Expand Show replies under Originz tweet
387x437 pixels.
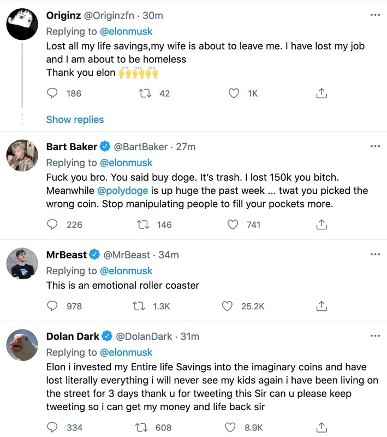75,119
